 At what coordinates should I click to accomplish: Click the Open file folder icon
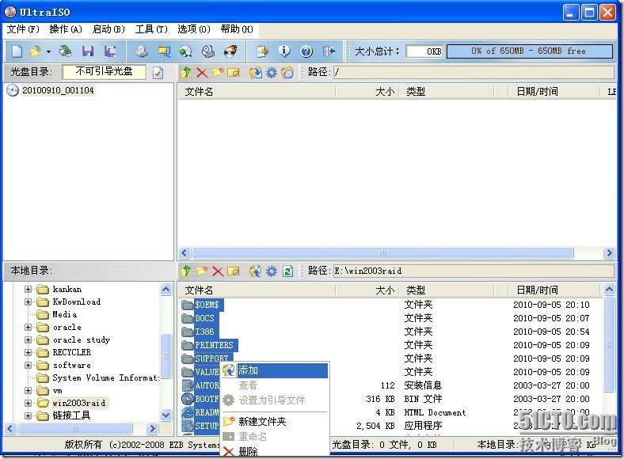point(36,51)
